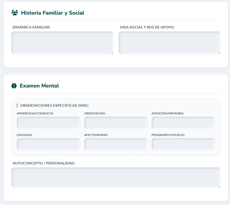
Task: Click the Afecto/Ánimo input box
Action: point(116,144)
